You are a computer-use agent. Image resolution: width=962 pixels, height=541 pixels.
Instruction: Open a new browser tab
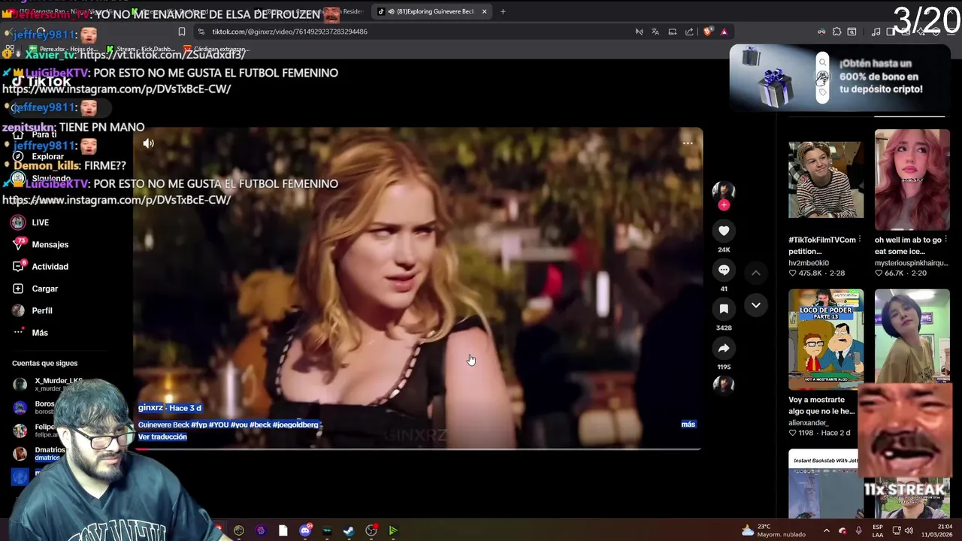click(503, 11)
